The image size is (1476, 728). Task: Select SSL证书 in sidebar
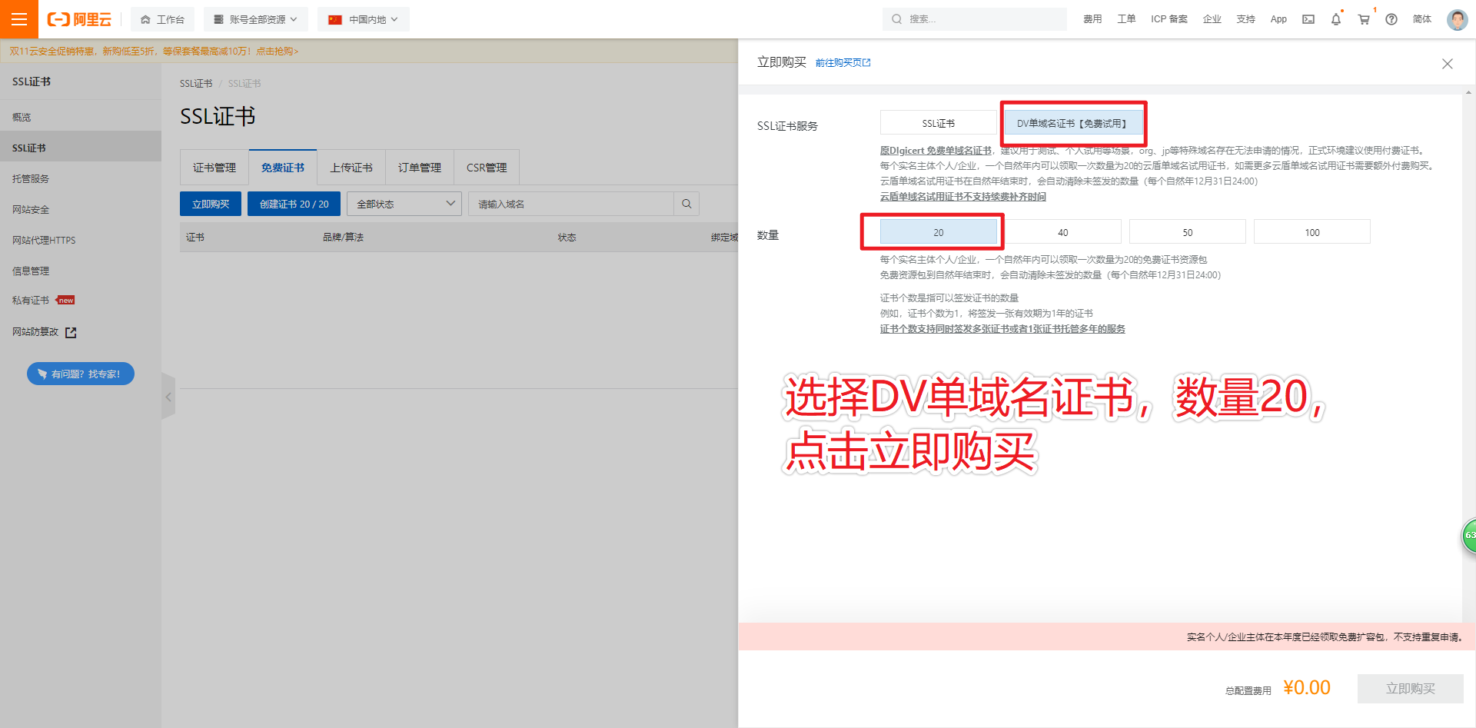coord(81,148)
